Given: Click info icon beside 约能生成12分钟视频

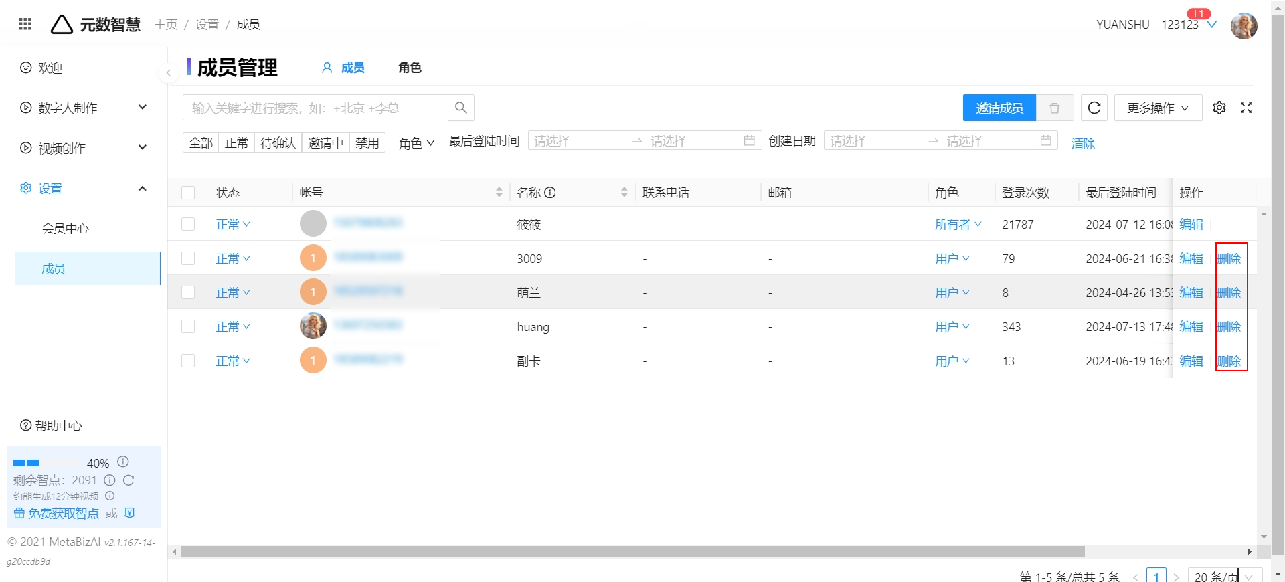Looking at the screenshot, I should pyautogui.click(x=110, y=496).
